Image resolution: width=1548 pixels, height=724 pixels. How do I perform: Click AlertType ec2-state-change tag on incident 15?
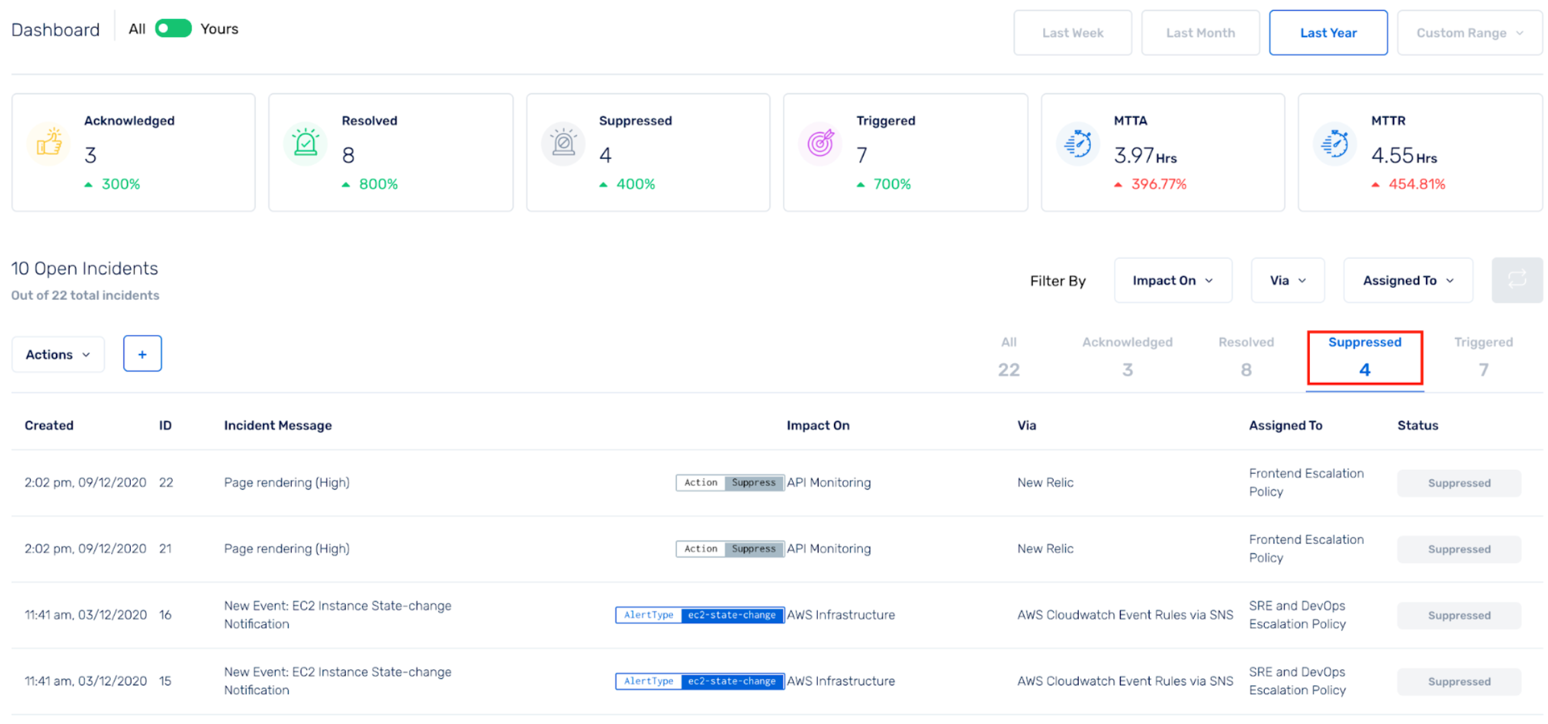tap(700, 681)
